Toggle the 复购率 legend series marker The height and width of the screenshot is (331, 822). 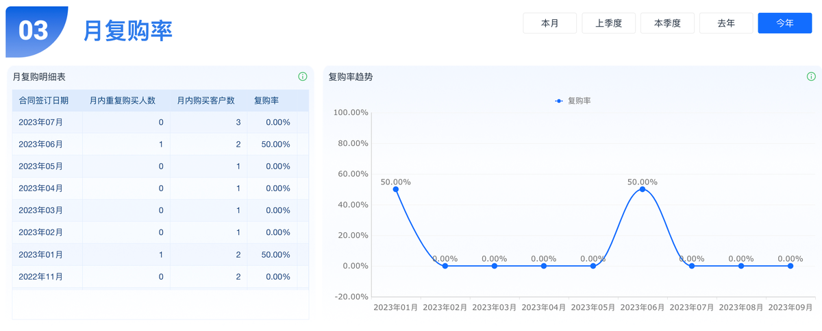click(560, 101)
